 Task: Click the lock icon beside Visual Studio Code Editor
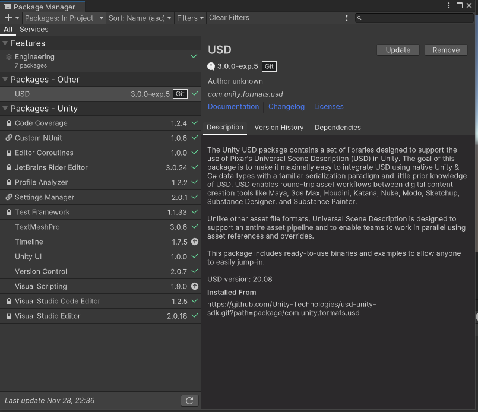tap(9, 301)
